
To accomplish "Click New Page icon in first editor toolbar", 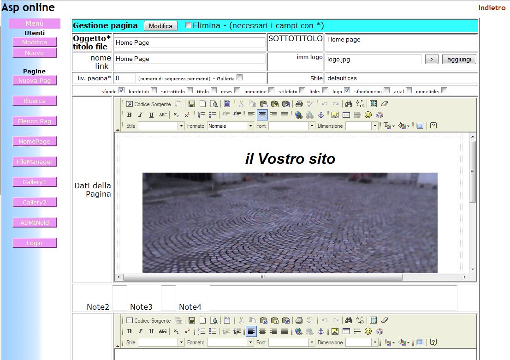I will [x=202, y=104].
